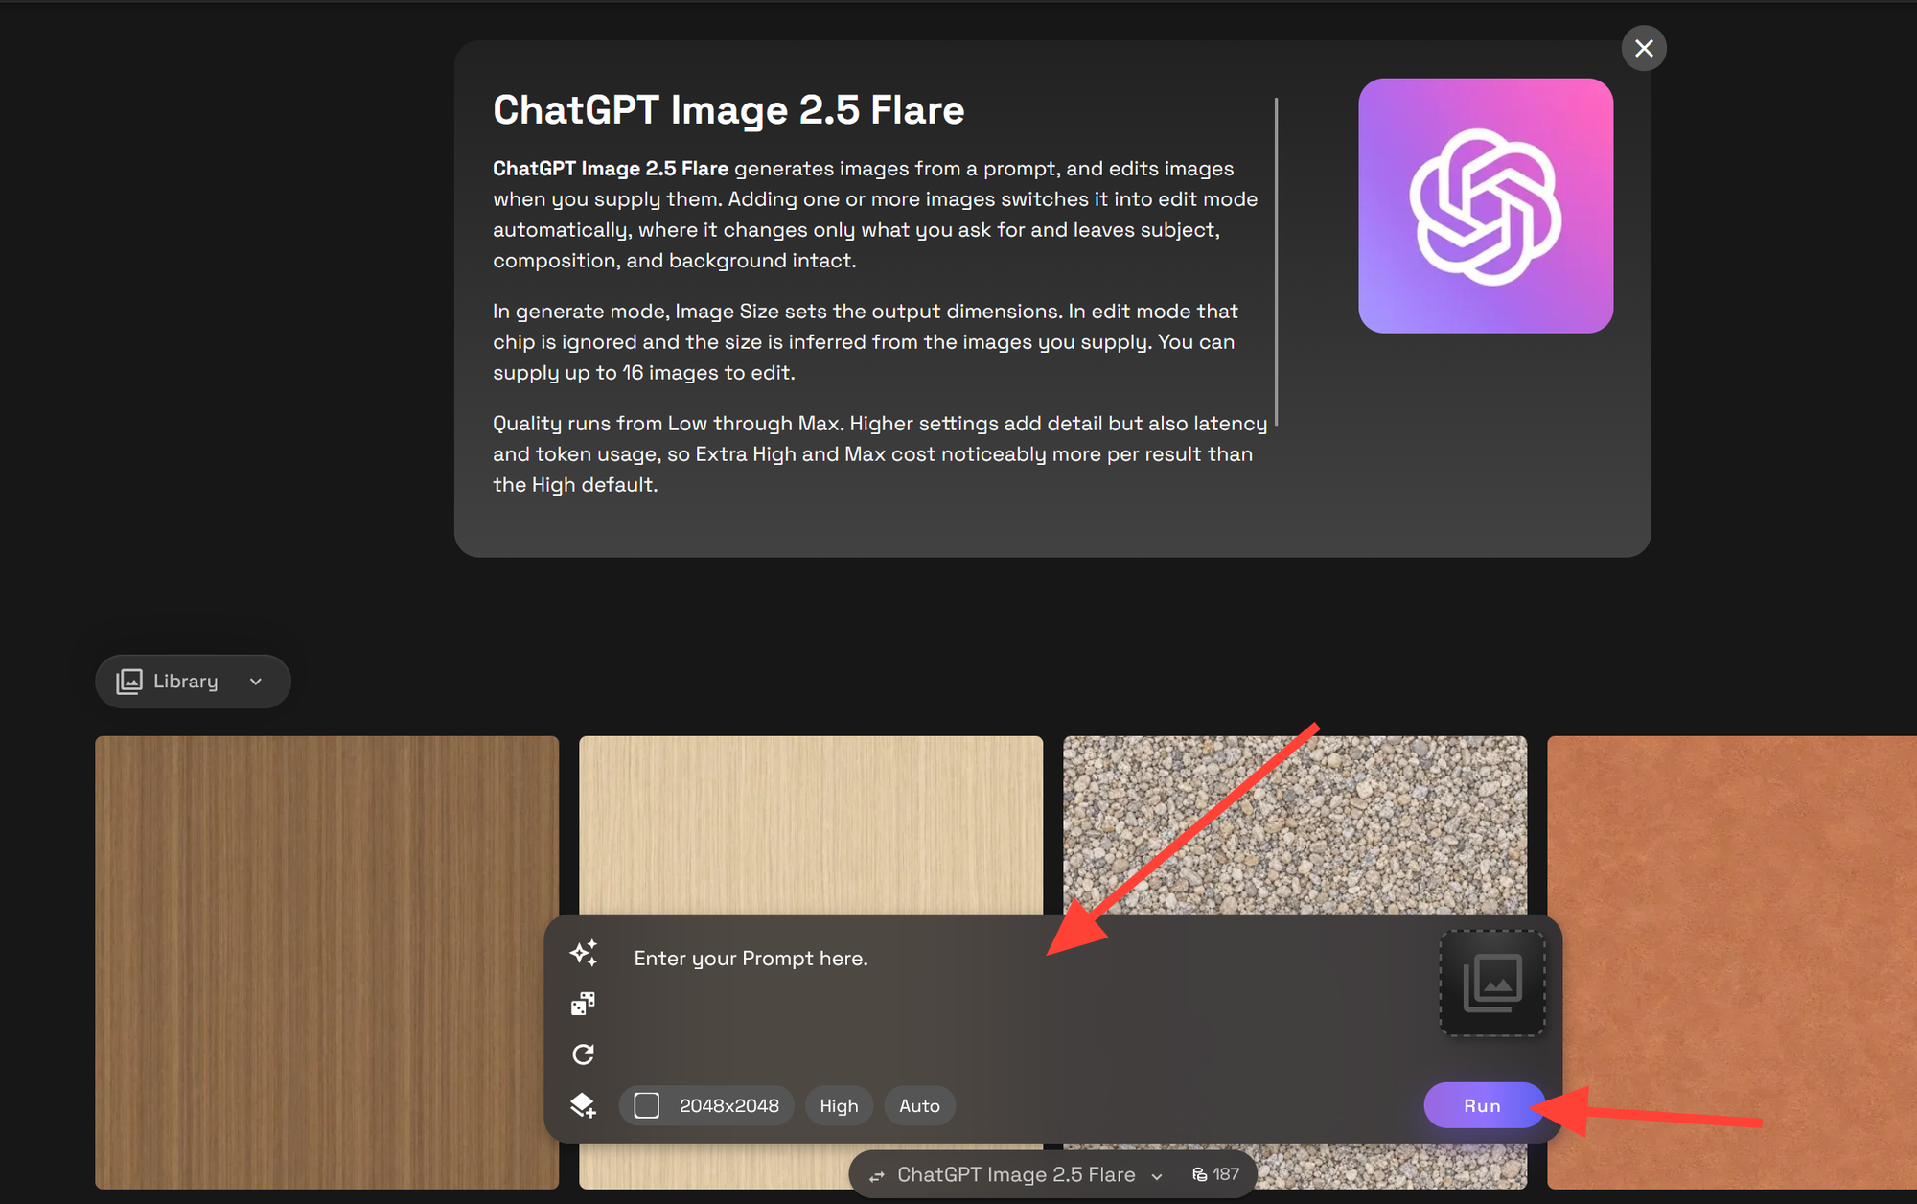Image resolution: width=1917 pixels, height=1204 pixels.
Task: Click the dice random prompt icon
Action: (x=583, y=1004)
